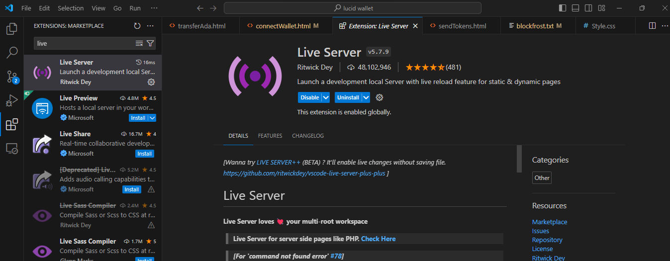Open the Edit menu

pos(44,8)
